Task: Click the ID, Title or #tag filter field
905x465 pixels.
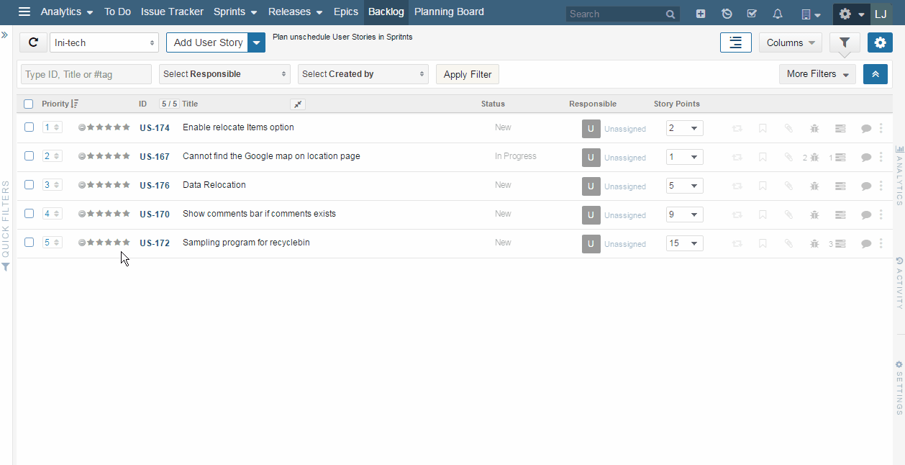Action: [86, 74]
